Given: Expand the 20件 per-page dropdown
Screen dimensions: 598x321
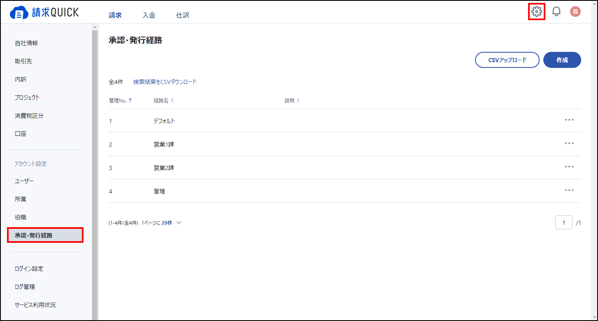Looking at the screenshot, I should click(x=172, y=223).
